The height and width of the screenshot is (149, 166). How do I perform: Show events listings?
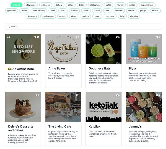click(62, 16)
